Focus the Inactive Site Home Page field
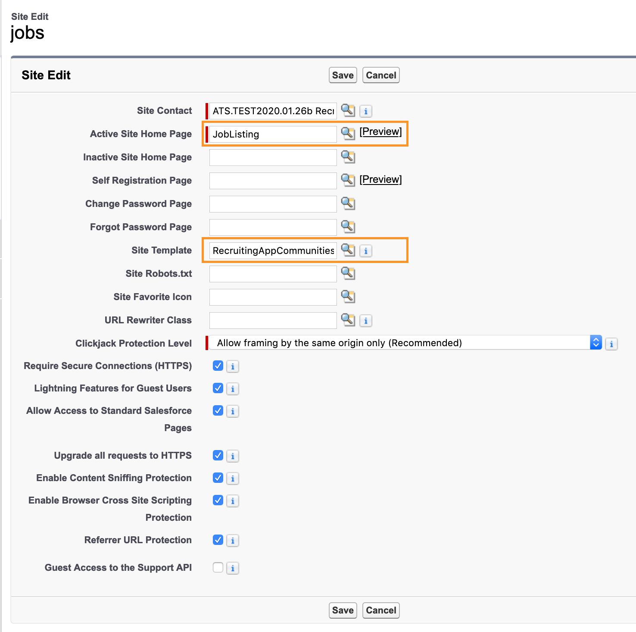 [273, 157]
